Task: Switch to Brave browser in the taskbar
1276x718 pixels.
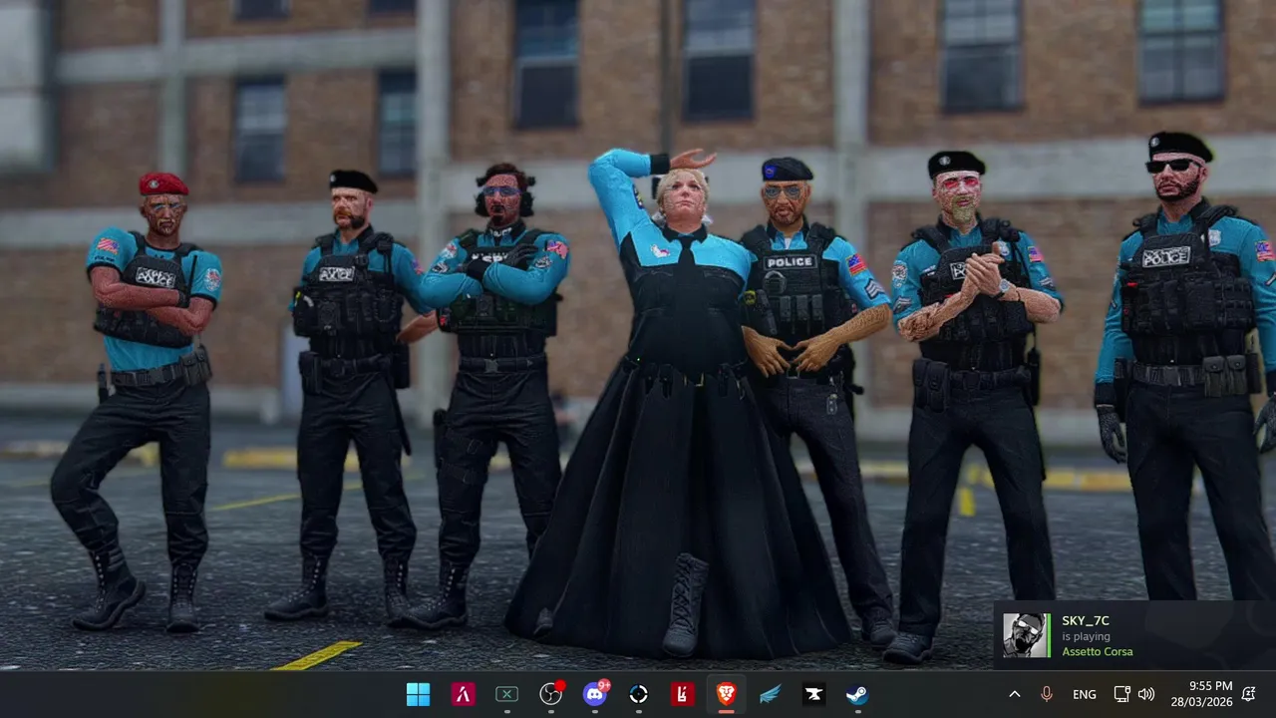Action: [x=727, y=695]
